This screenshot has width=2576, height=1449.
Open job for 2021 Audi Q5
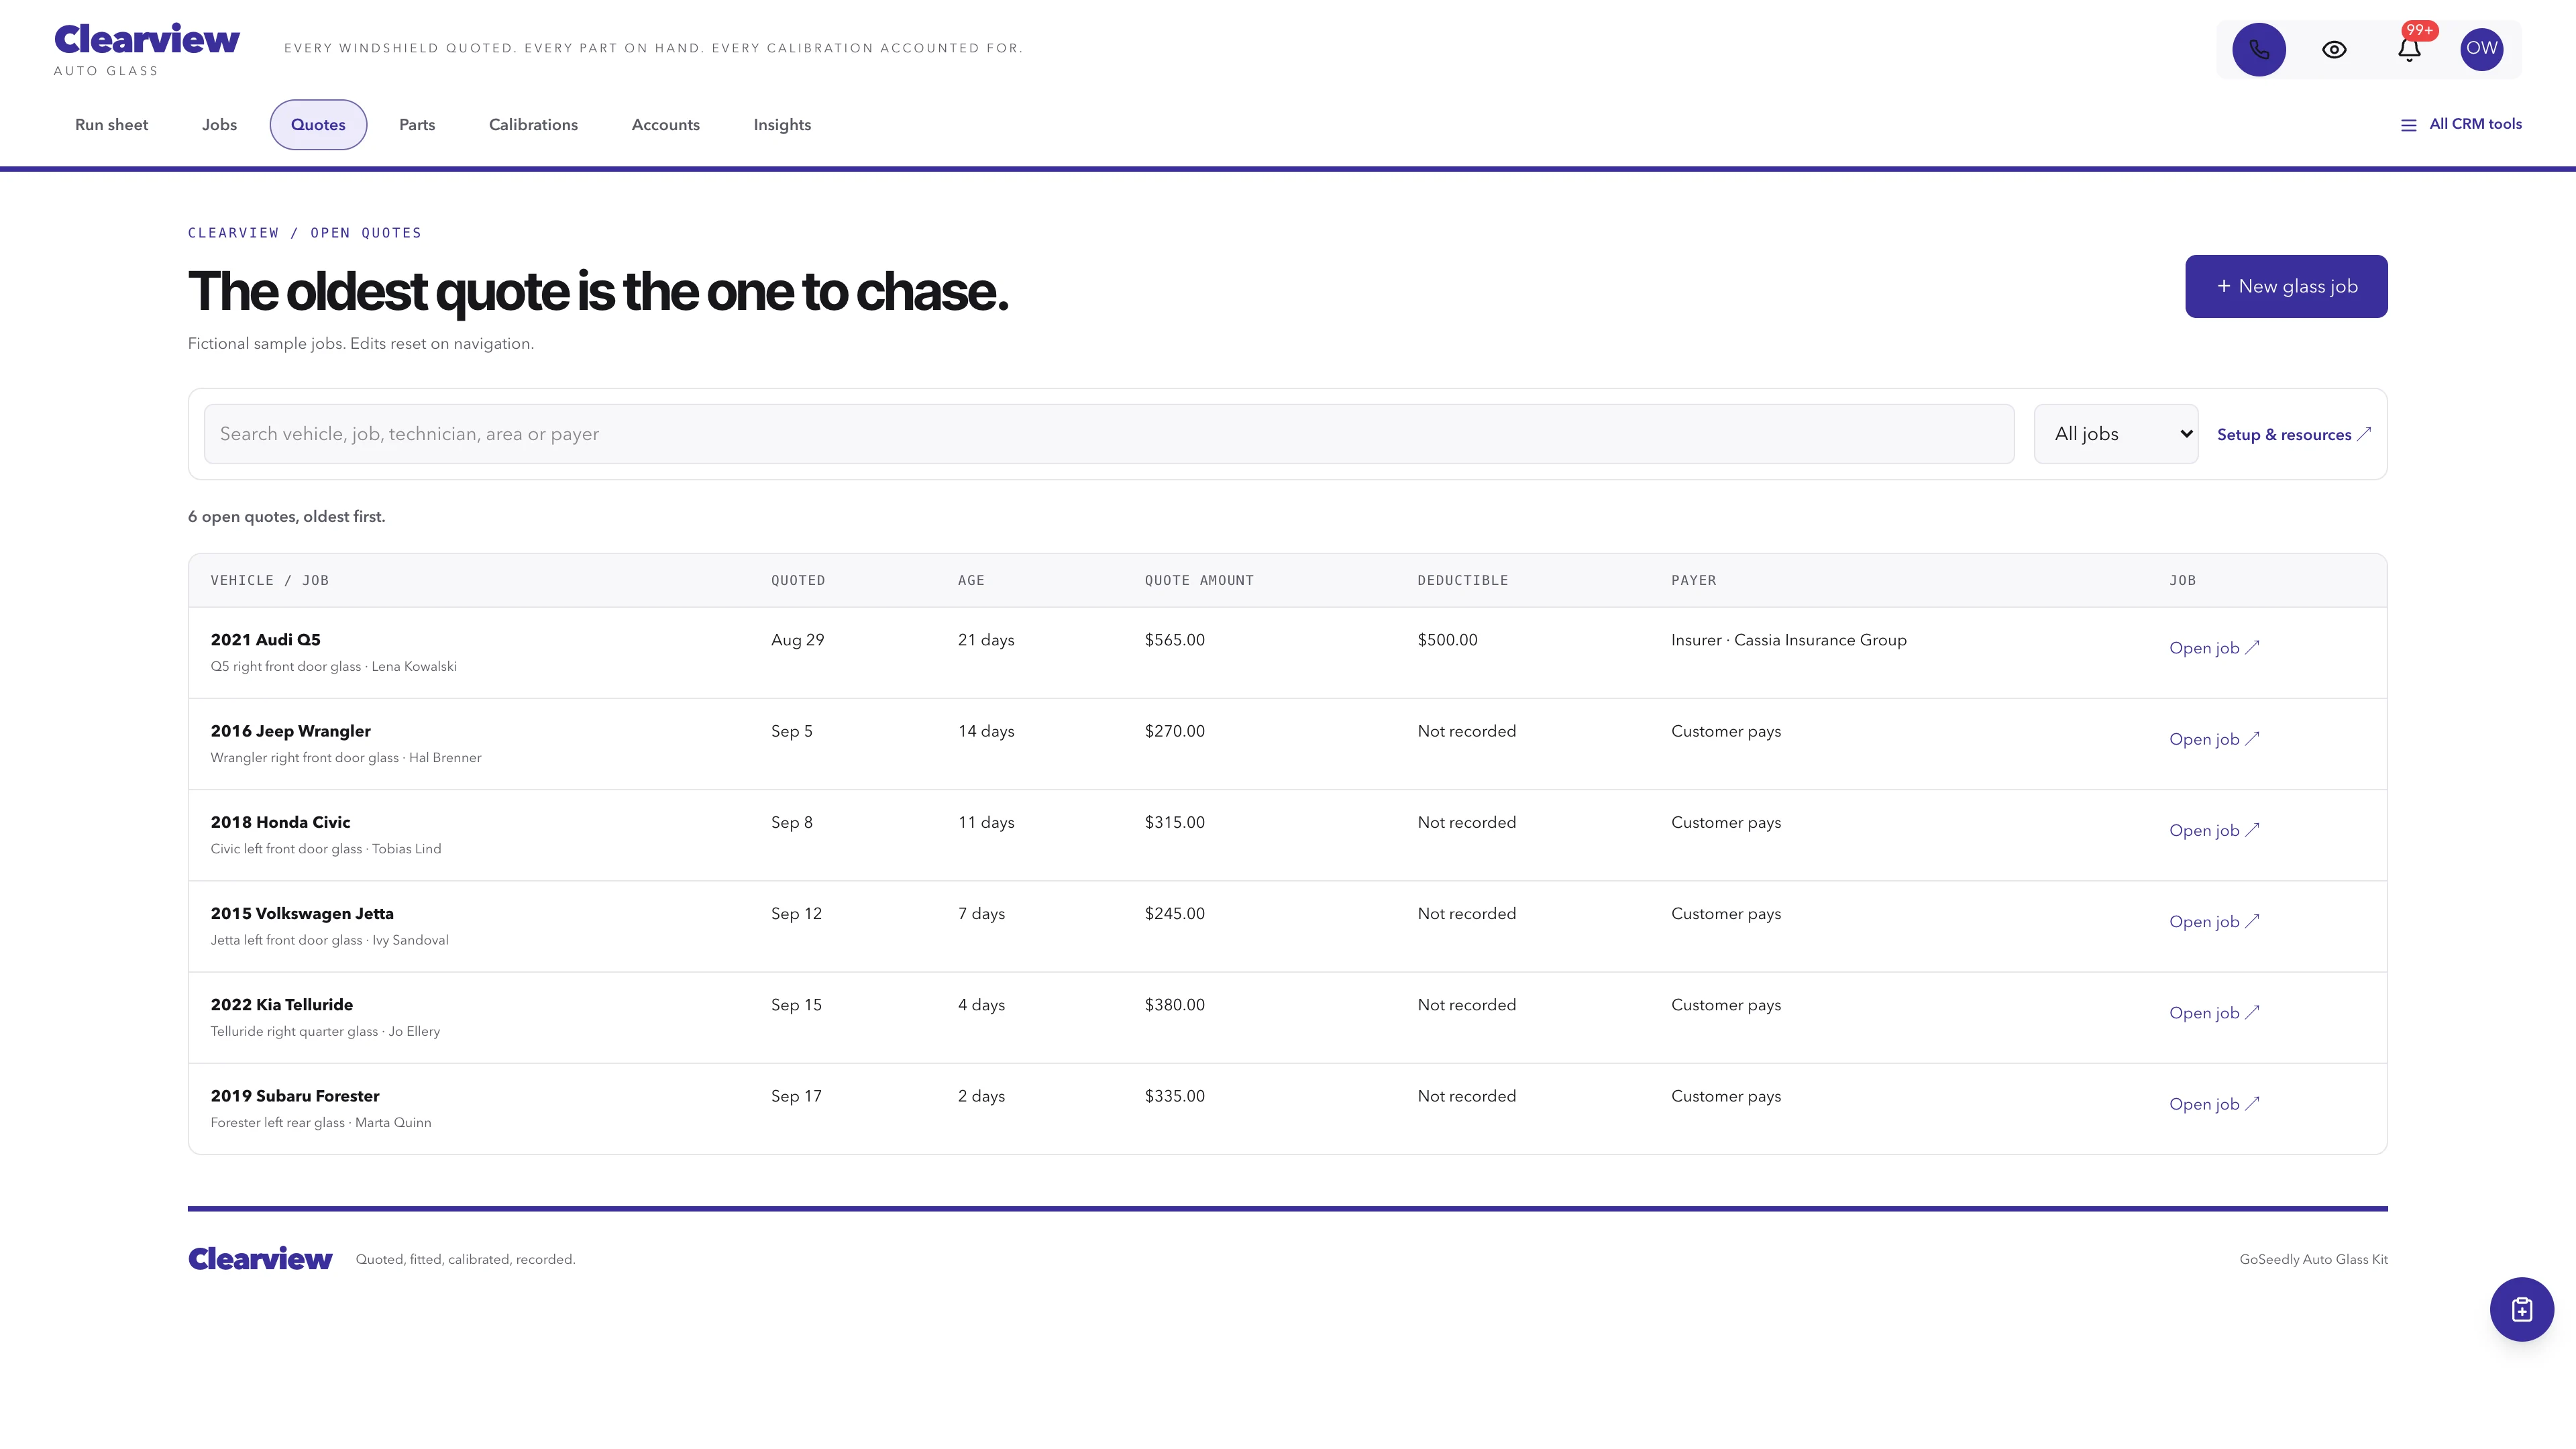[2214, 648]
